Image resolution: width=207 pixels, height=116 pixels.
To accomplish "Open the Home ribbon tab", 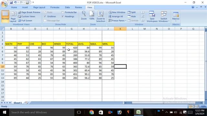I will tap(14, 7).
